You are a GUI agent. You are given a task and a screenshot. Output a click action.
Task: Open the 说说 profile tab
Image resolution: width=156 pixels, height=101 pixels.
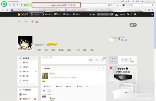tap(69, 50)
